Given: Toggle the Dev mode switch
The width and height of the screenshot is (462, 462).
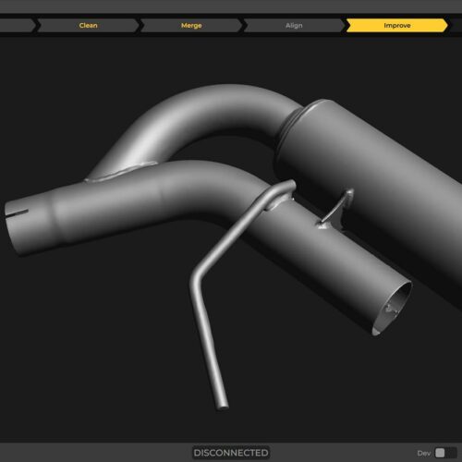Looking at the screenshot, I should click(445, 453).
